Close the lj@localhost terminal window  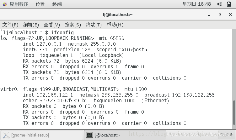(x=230, y=14)
